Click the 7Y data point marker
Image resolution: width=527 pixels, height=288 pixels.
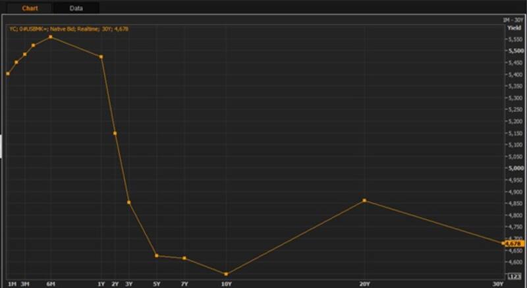click(x=184, y=258)
